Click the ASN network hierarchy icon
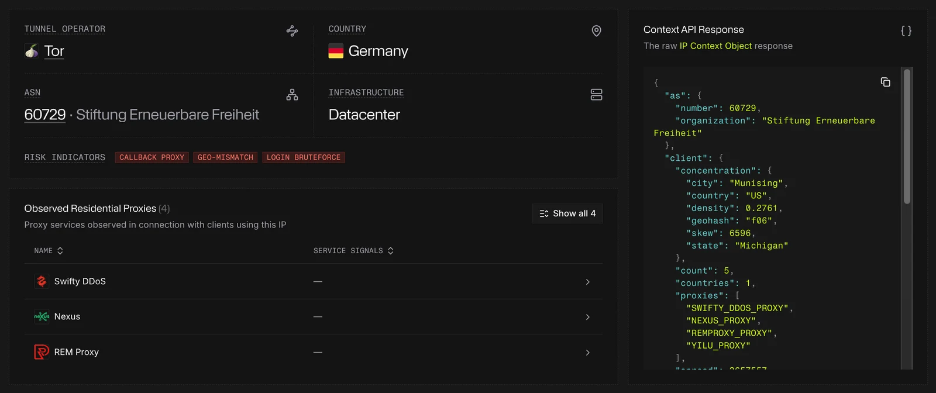The height and width of the screenshot is (393, 936). pos(292,95)
